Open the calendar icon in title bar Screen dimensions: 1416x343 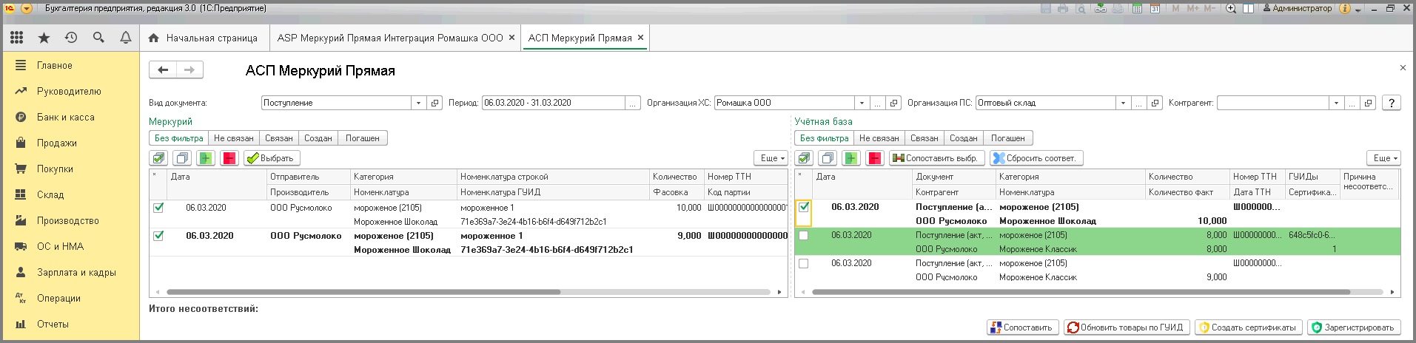1155,8
